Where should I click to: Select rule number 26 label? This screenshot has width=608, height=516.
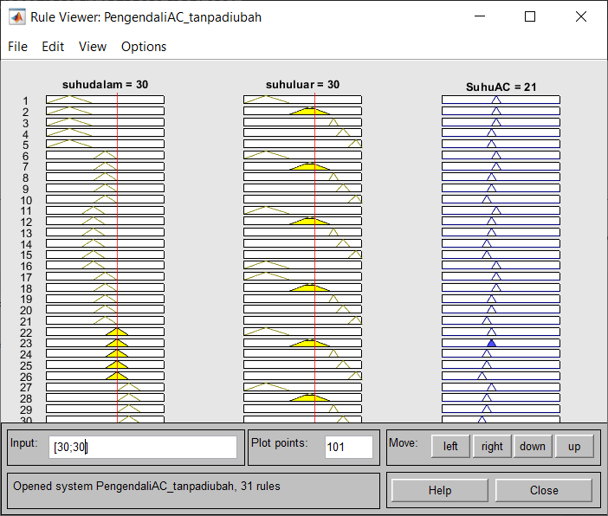(26, 377)
